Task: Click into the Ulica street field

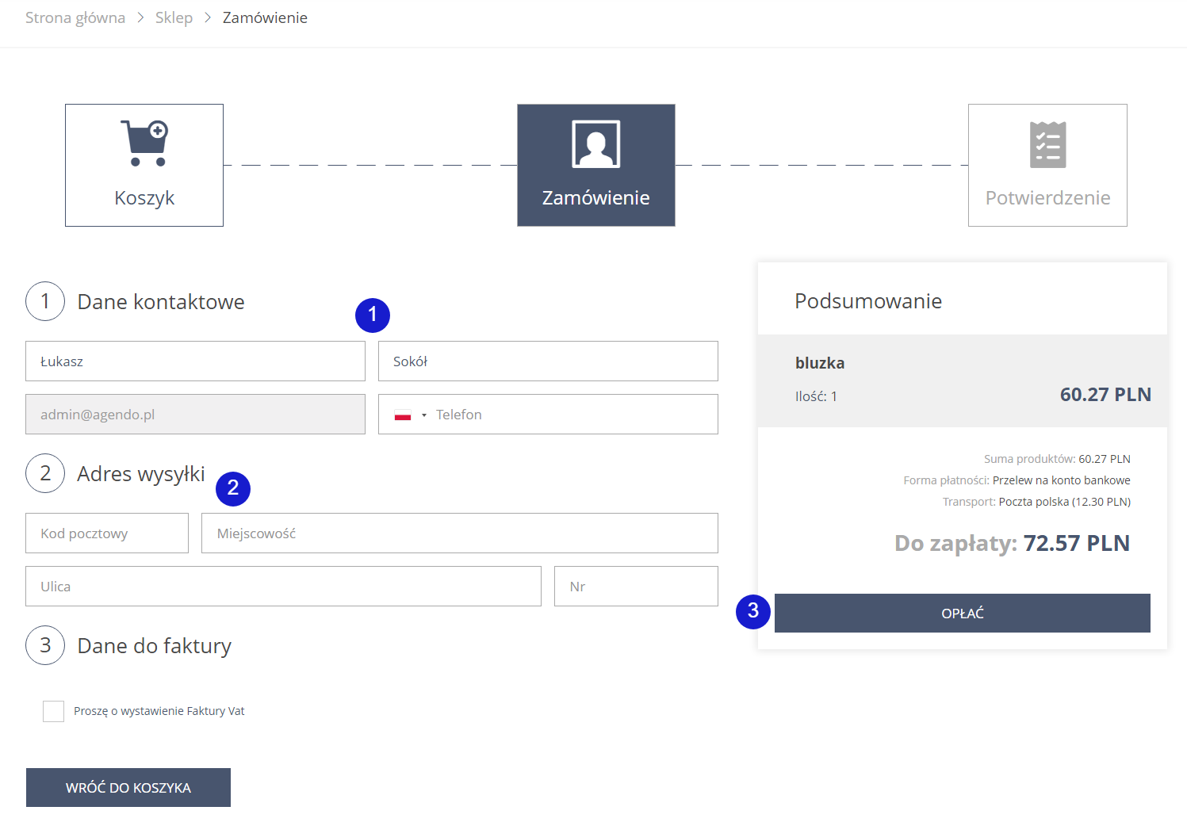Action: [283, 587]
